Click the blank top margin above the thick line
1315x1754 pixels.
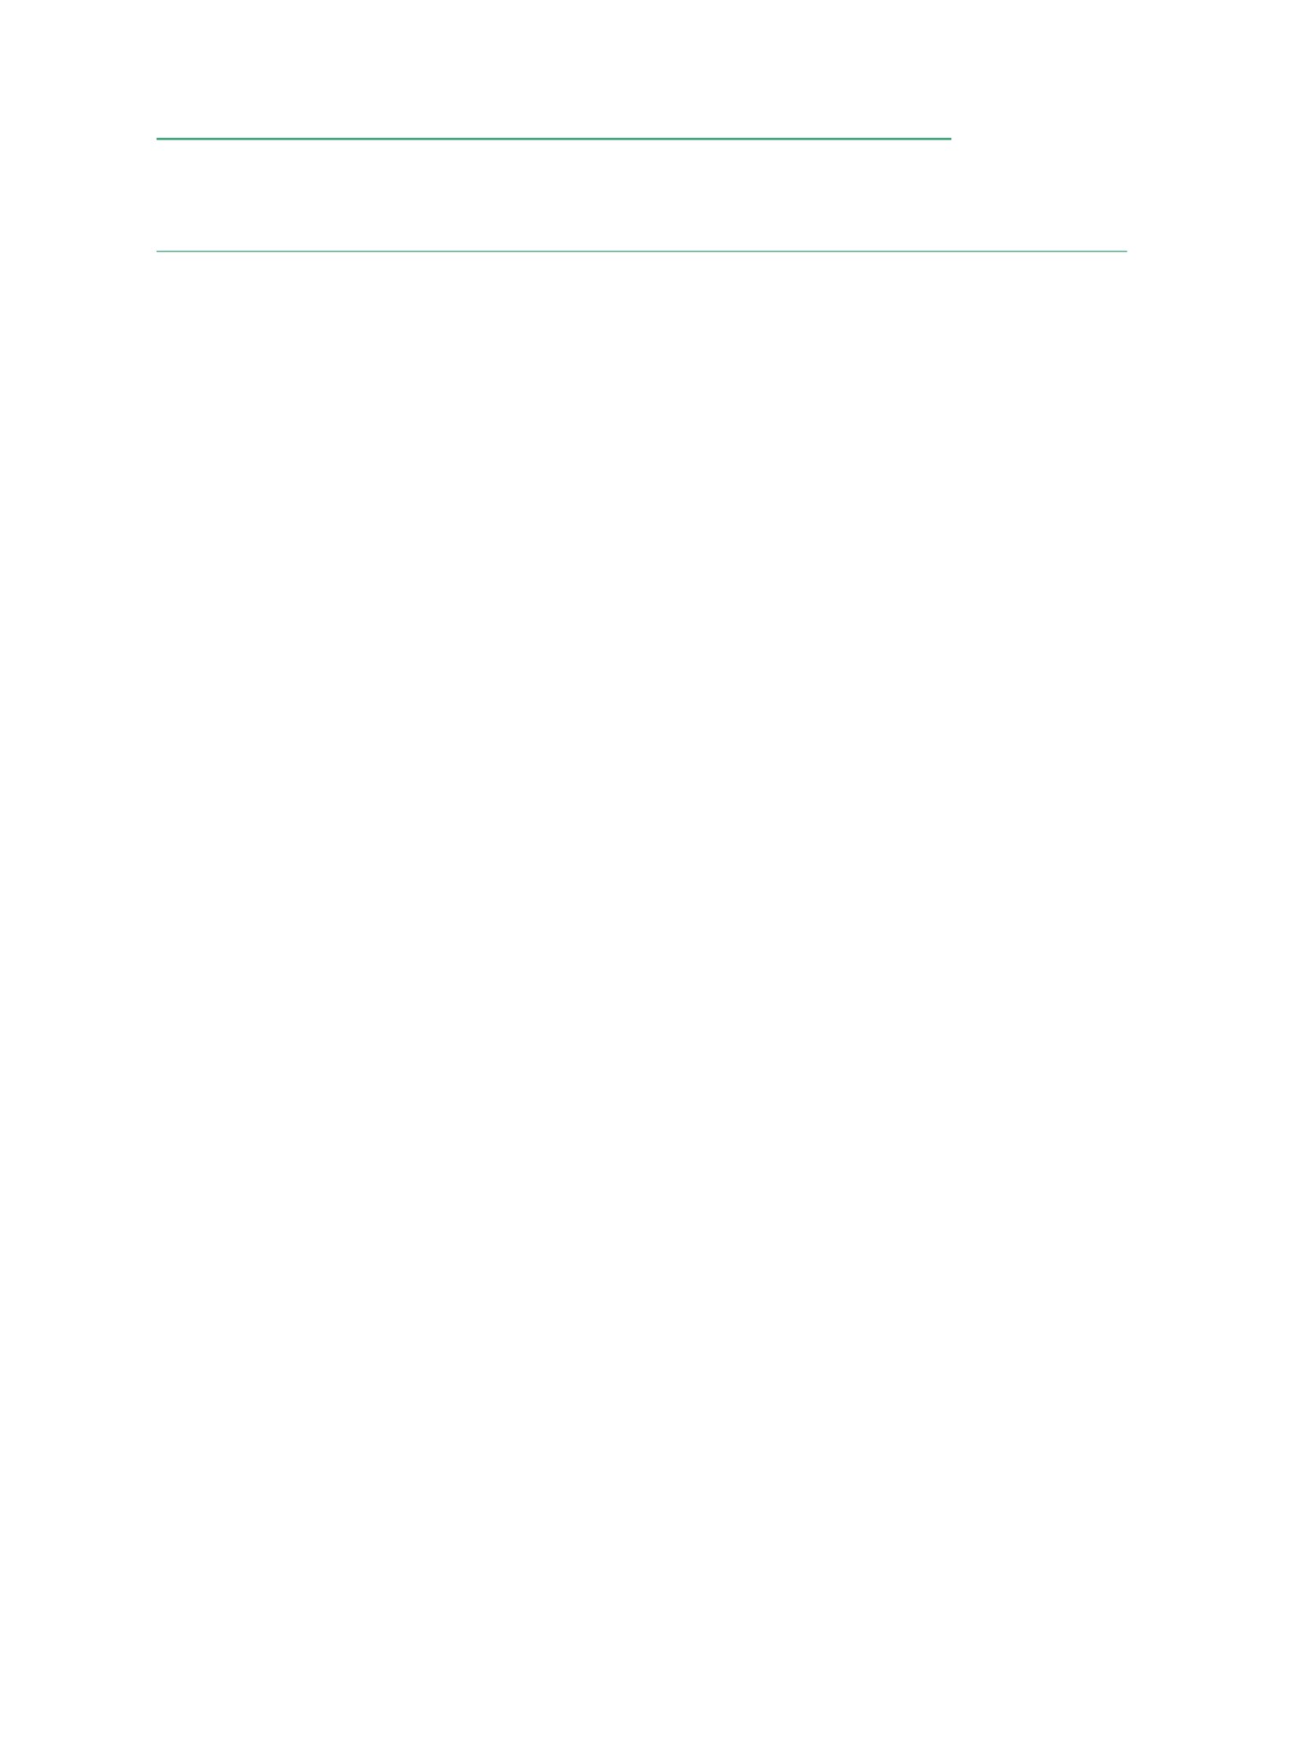click(657, 68)
